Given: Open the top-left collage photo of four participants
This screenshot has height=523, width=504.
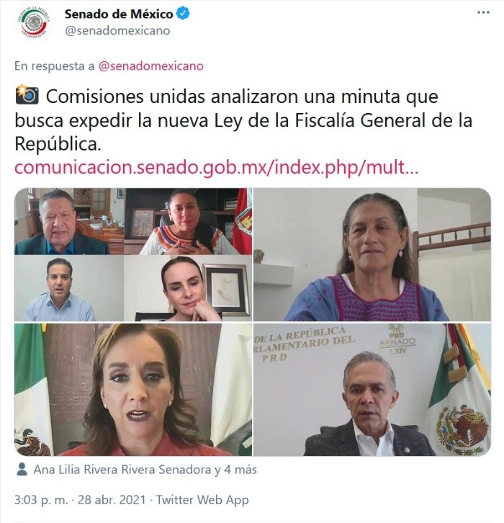Looking at the screenshot, I should 133,254.
